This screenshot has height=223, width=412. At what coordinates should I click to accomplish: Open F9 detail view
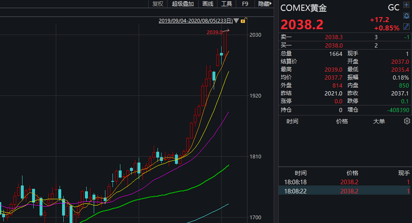click(x=245, y=4)
